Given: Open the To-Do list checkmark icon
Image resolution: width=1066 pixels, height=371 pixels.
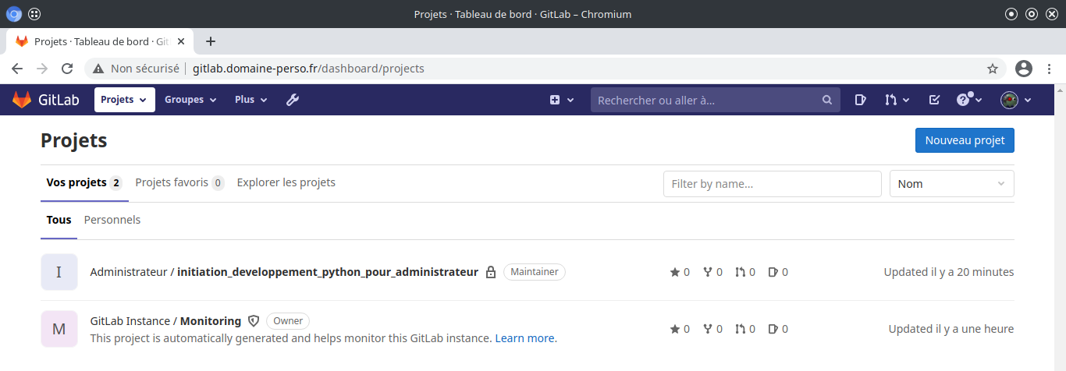Looking at the screenshot, I should 934,100.
